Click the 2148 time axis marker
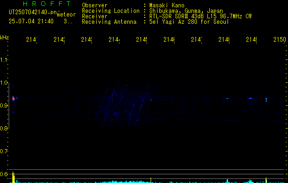Image resolution: width=288 pixels, height=183 pixels. [224, 39]
